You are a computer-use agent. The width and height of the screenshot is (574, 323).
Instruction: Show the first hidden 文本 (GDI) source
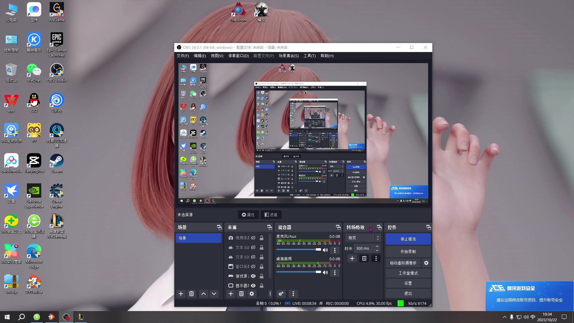(x=253, y=247)
